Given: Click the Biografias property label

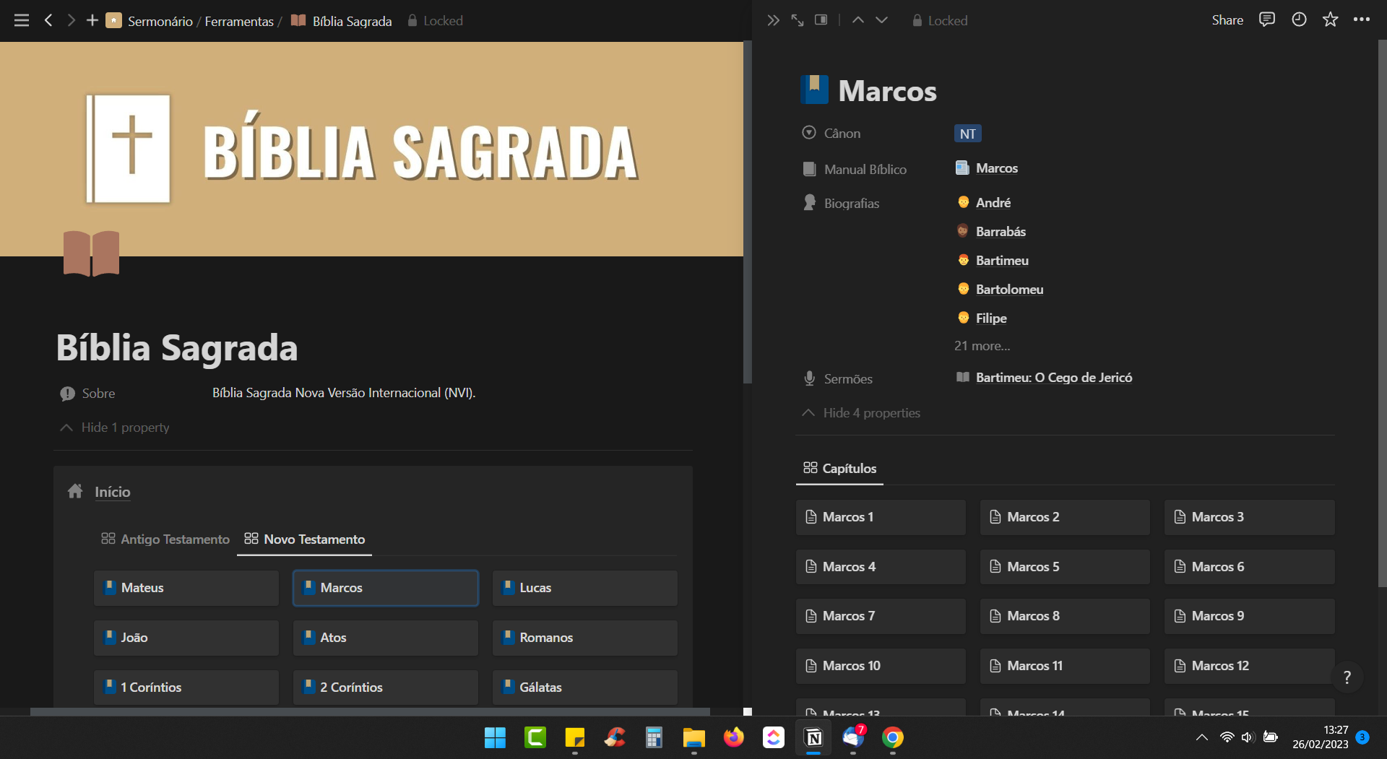Looking at the screenshot, I should click(851, 204).
